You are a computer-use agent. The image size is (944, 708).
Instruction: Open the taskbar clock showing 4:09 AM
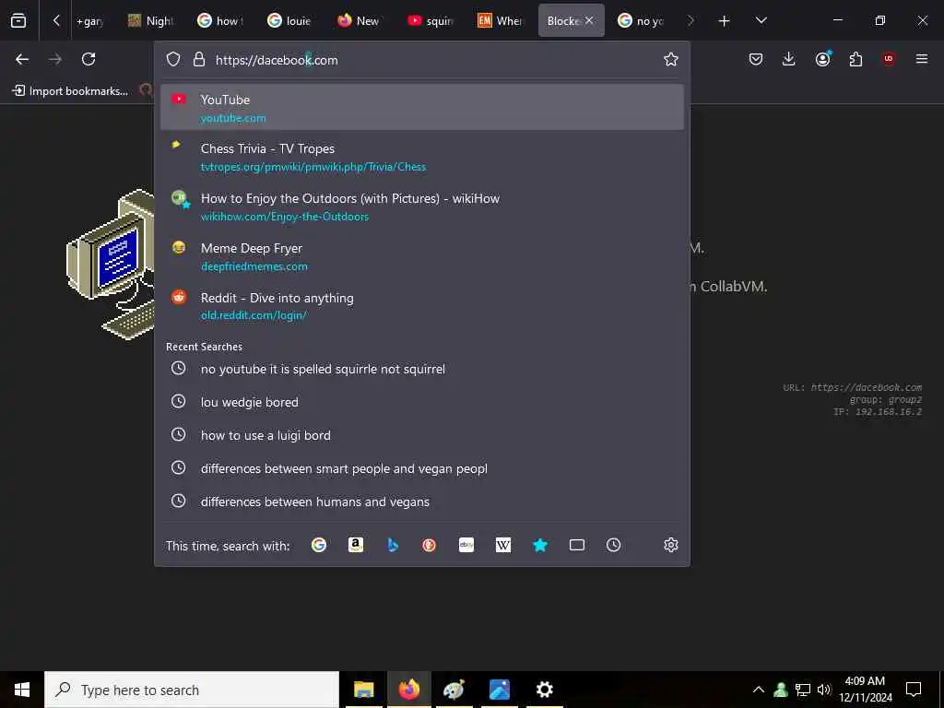[x=865, y=690]
